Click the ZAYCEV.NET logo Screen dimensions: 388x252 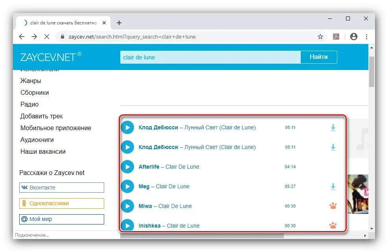[51, 57]
